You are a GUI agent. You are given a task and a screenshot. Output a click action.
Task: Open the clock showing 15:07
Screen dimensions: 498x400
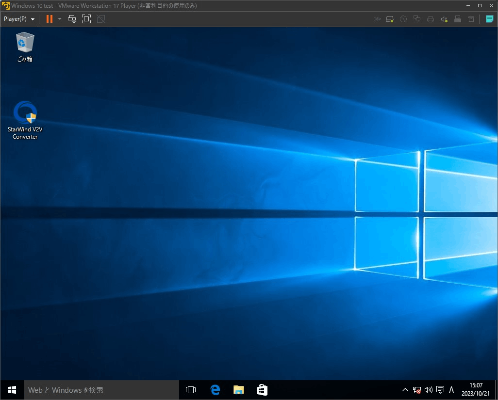476,389
